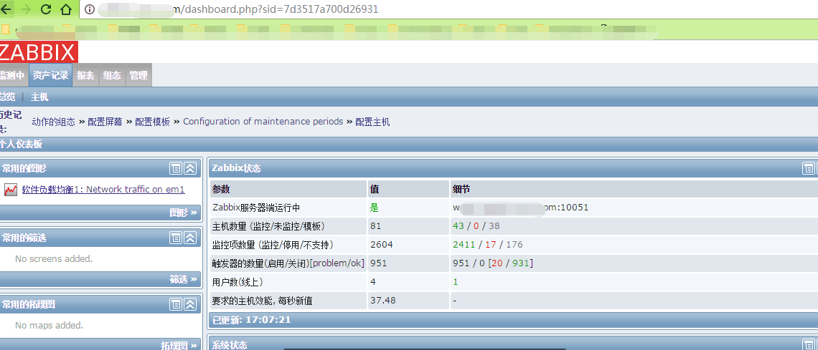Screen dimensions: 818x350
Task: Click the 用户数(线上) row label
Action: pos(238,282)
